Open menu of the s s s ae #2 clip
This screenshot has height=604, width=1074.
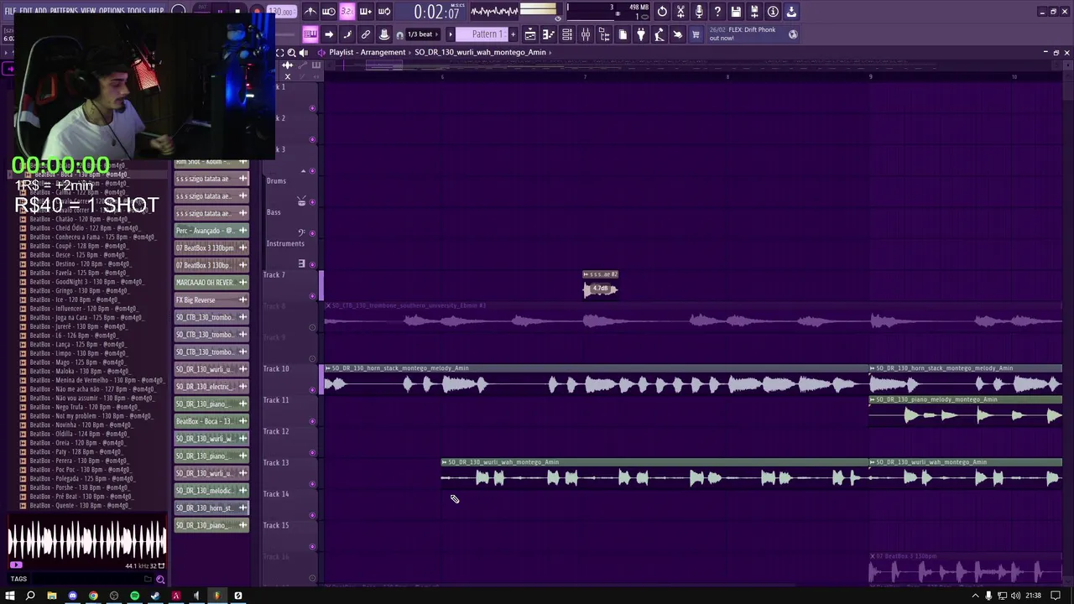click(586, 274)
